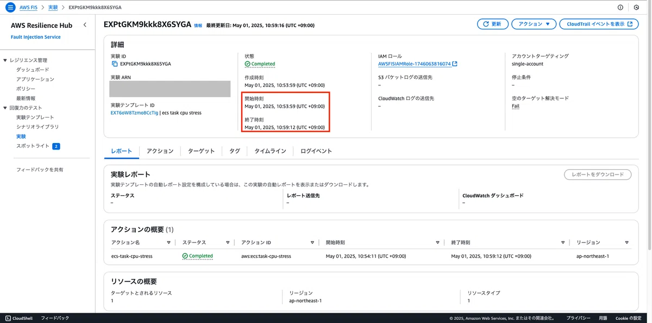This screenshot has width=652, height=323.
Task: Sort by アクション ID column arrow
Action: point(312,243)
